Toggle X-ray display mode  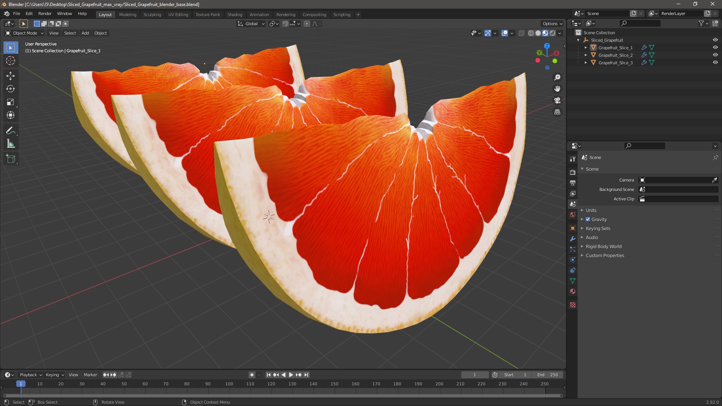click(521, 33)
